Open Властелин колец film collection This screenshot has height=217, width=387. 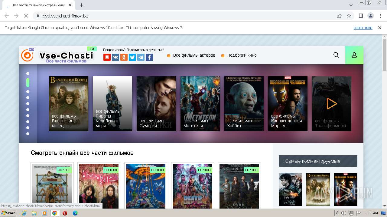click(69, 104)
